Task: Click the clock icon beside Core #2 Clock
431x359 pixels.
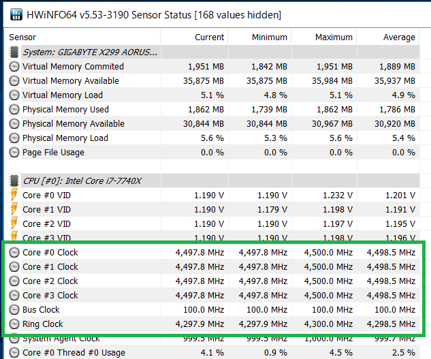Action: [x=14, y=281]
